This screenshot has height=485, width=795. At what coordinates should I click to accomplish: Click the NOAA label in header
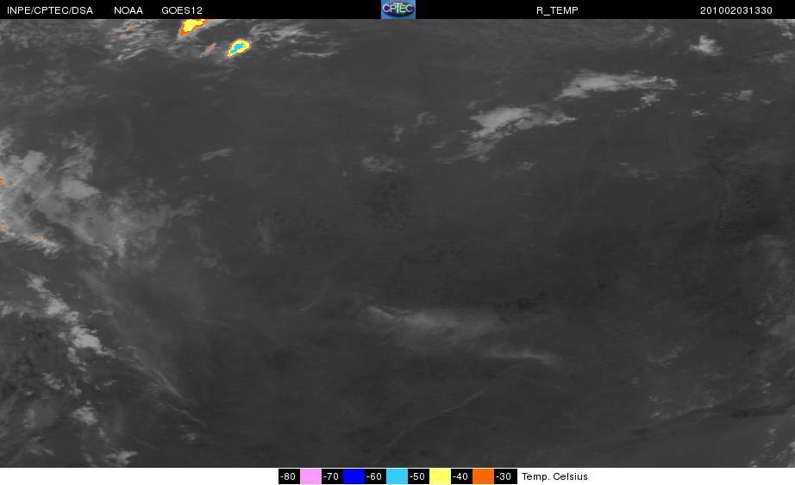pyautogui.click(x=128, y=10)
